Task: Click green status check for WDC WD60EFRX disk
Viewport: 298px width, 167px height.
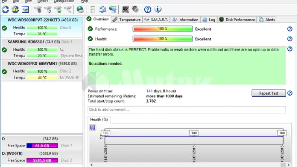Action: coord(4,72)
